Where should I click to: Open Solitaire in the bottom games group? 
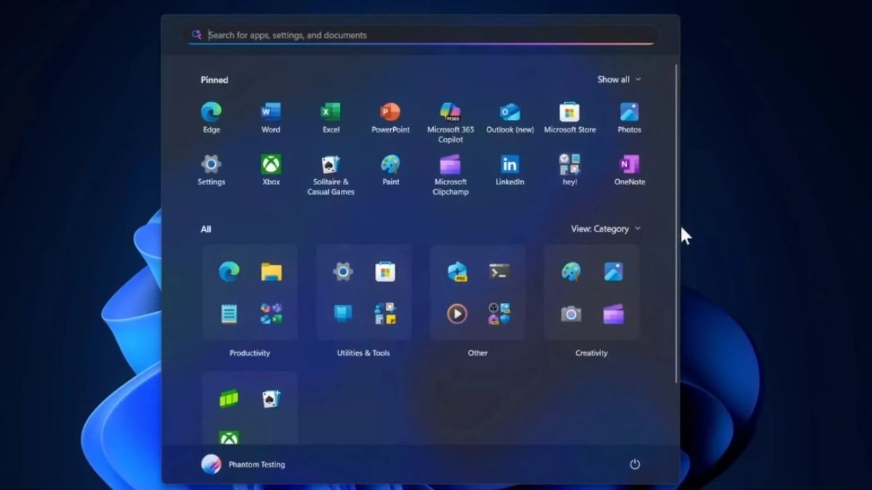coord(272,399)
